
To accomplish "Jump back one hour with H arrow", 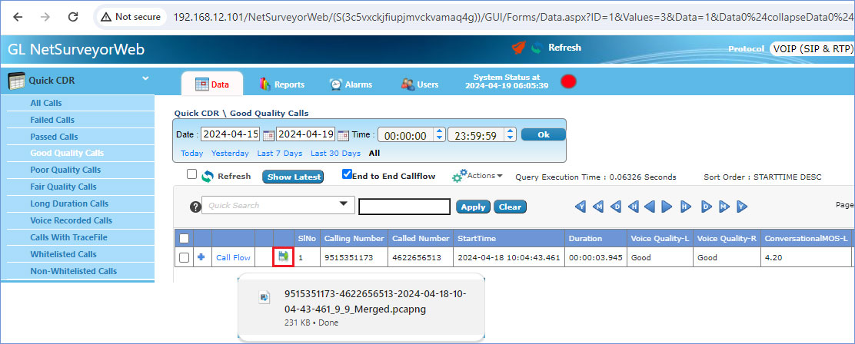I will click(x=633, y=207).
